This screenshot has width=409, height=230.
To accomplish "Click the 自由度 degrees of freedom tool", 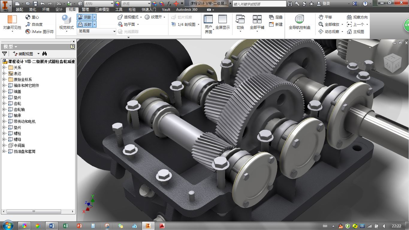I will [34, 24].
